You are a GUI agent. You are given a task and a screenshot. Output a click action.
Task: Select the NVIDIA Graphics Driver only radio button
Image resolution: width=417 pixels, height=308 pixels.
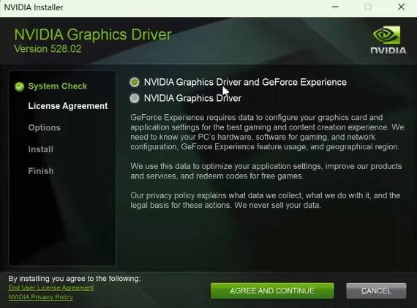[135, 98]
